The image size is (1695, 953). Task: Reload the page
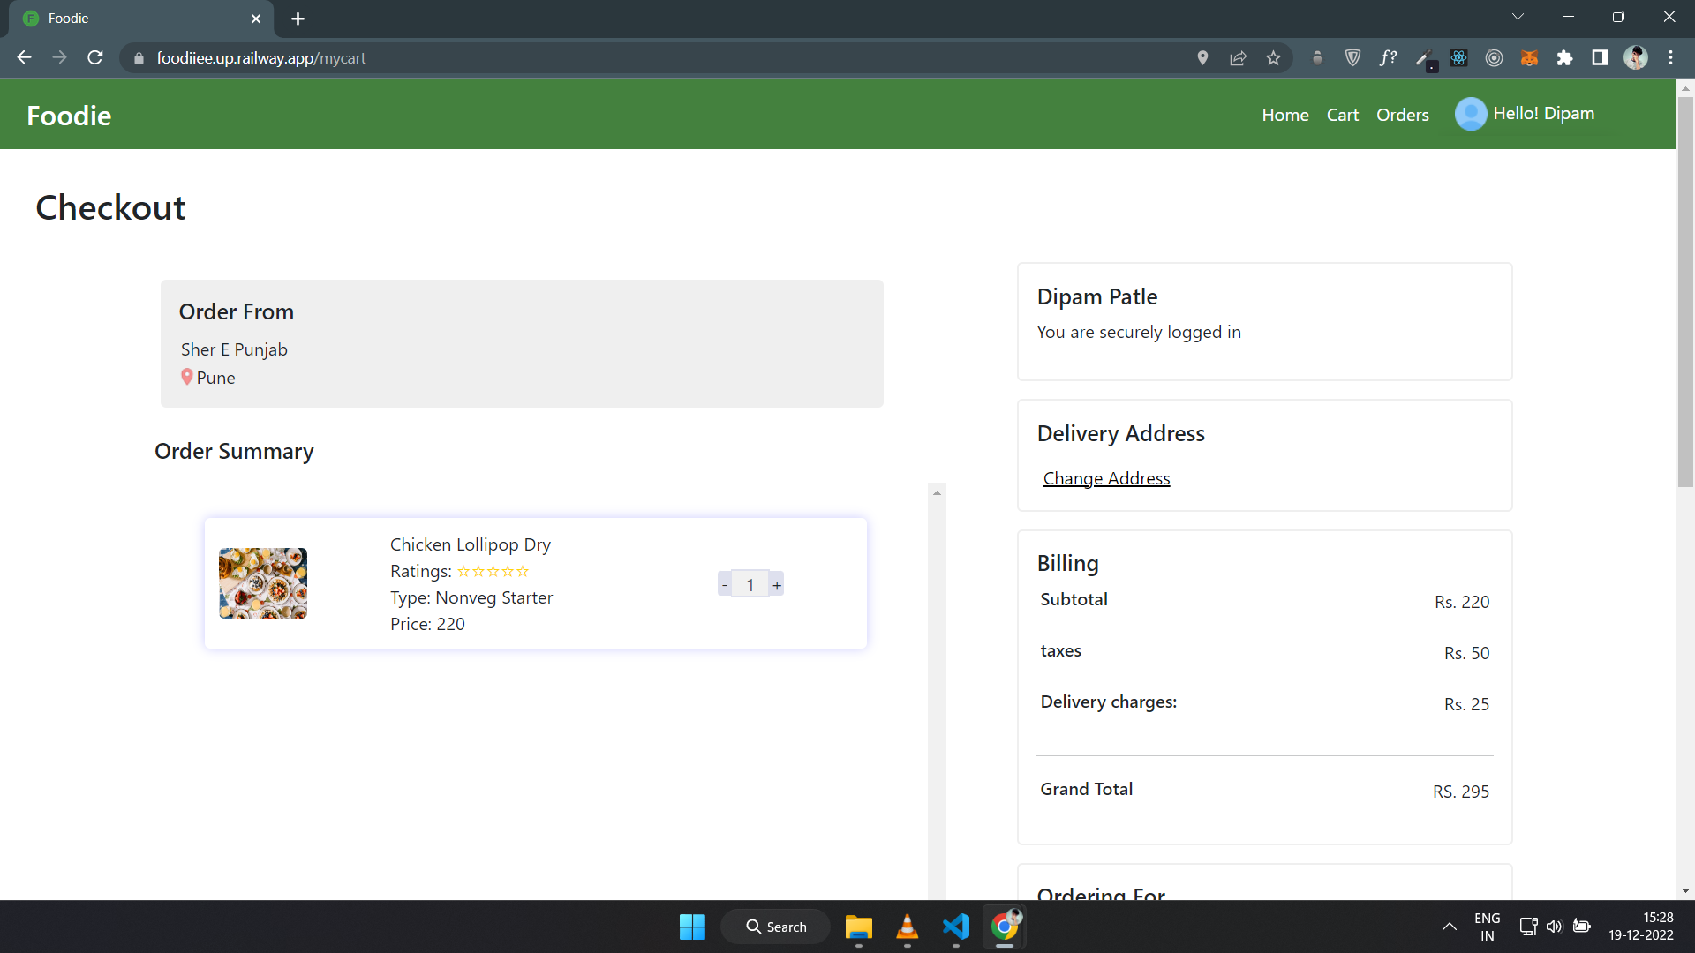coord(95,58)
